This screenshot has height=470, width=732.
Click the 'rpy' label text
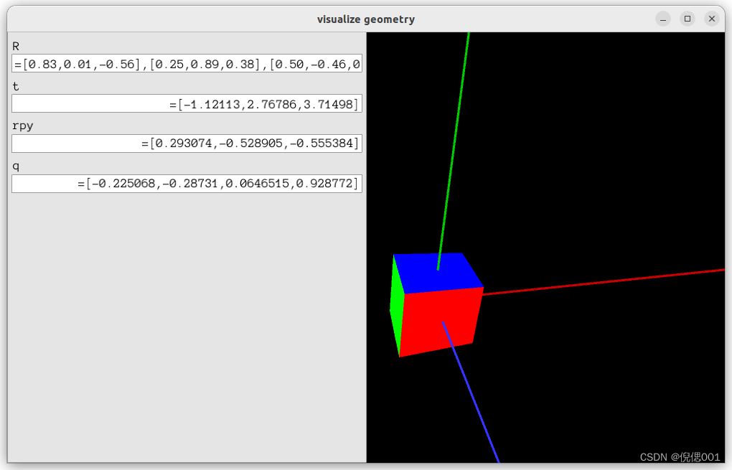[x=23, y=126]
